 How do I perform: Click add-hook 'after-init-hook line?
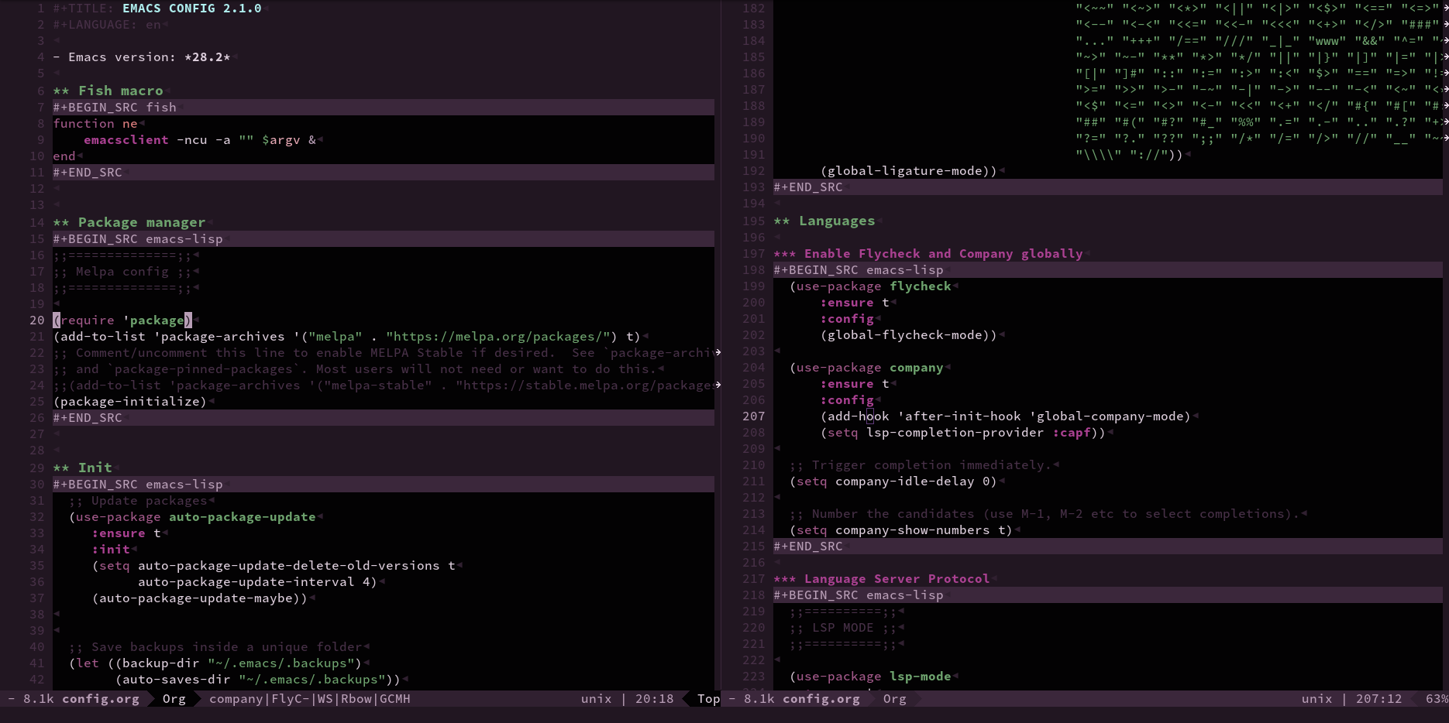1006,416
